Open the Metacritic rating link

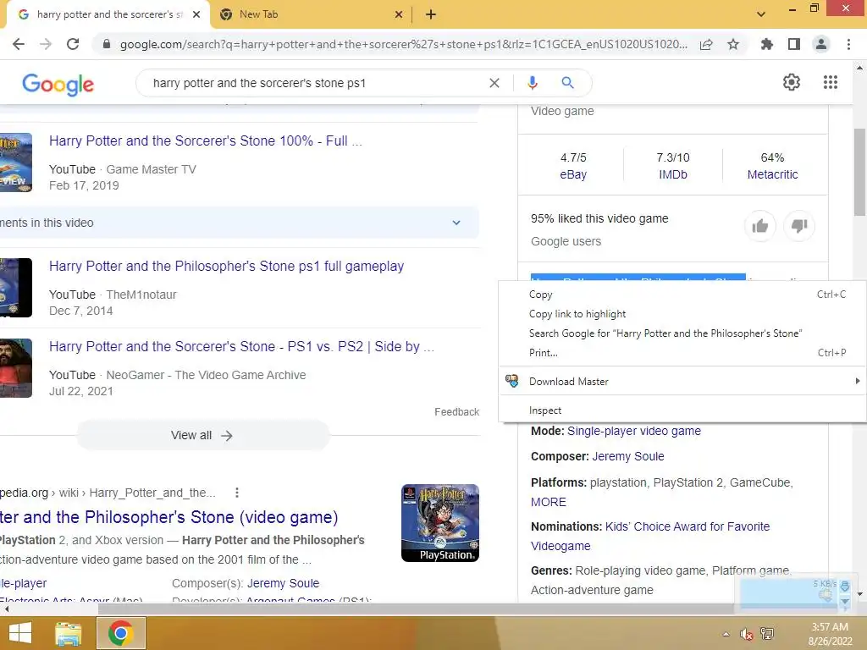(x=772, y=174)
